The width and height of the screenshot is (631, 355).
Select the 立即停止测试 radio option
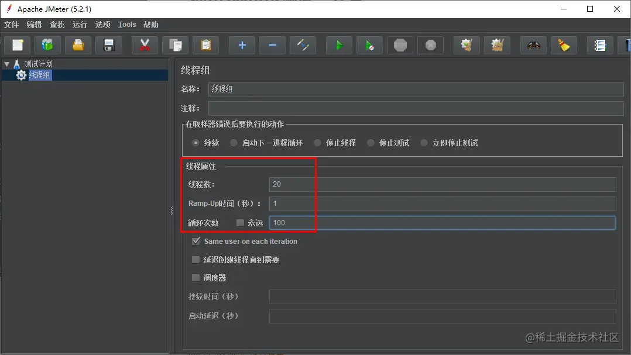(424, 143)
